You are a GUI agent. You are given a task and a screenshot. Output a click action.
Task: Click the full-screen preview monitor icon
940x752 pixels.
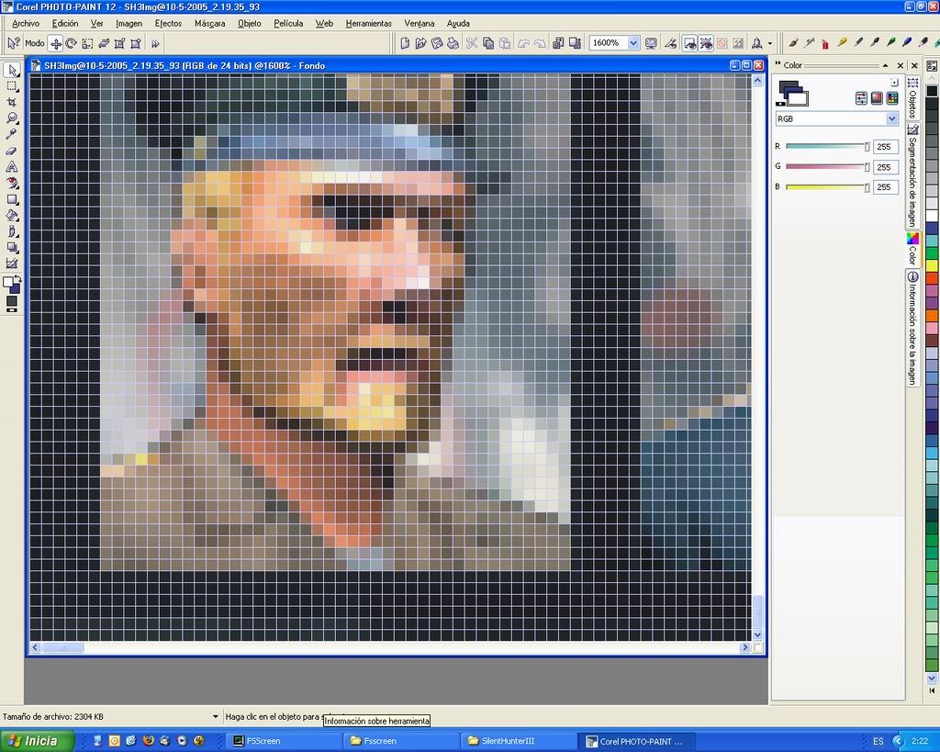pos(651,43)
